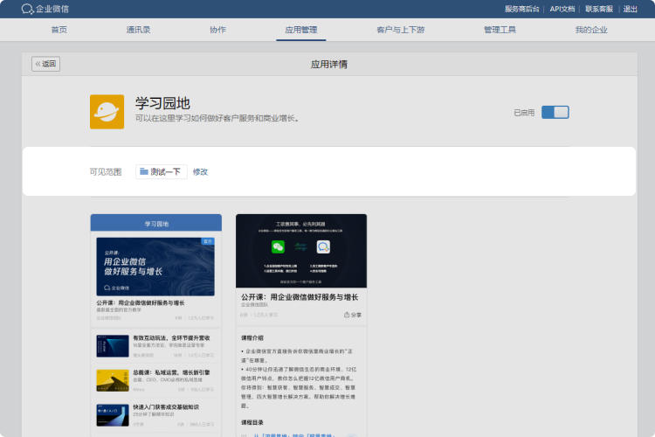This screenshot has width=655, height=437.
Task: Toggle the 已启用 switch off
Action: [555, 112]
